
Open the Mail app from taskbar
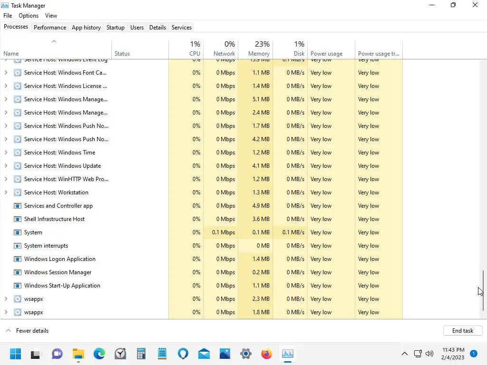pyautogui.click(x=204, y=354)
